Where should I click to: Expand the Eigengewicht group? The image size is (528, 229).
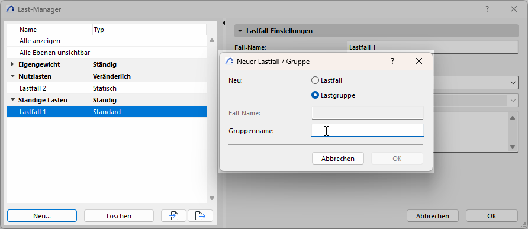(13, 64)
